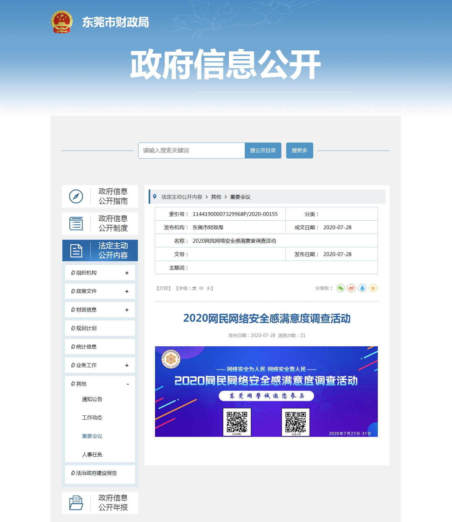Open the 通知公告 submenu item
This screenshot has height=522, width=452.
pyautogui.click(x=92, y=399)
